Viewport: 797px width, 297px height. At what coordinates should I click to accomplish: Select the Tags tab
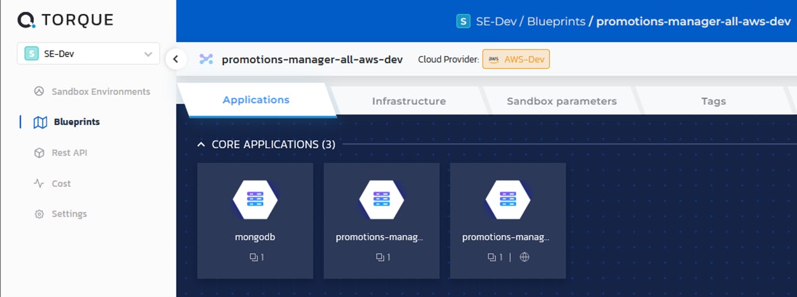(x=713, y=101)
